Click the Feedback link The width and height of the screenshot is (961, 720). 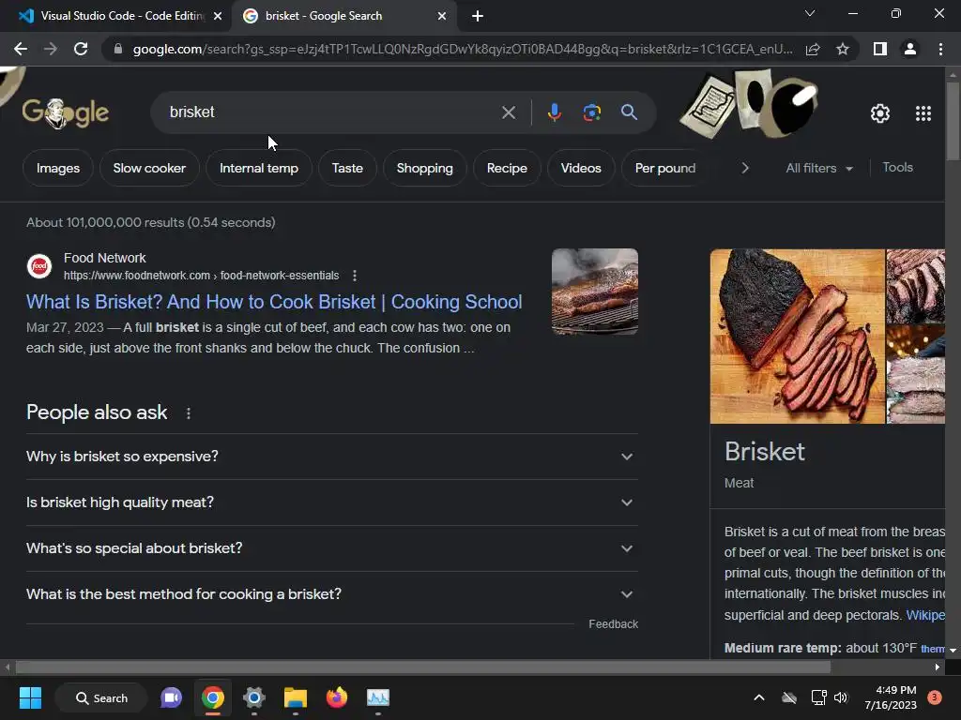(613, 623)
